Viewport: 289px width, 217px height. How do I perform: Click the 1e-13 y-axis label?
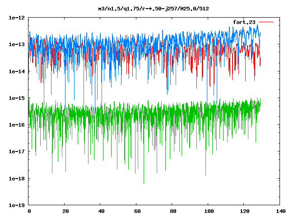coord(17,44)
